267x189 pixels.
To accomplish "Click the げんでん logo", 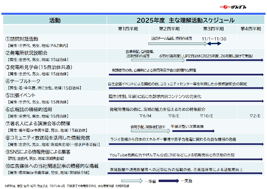I will pos(233,7).
